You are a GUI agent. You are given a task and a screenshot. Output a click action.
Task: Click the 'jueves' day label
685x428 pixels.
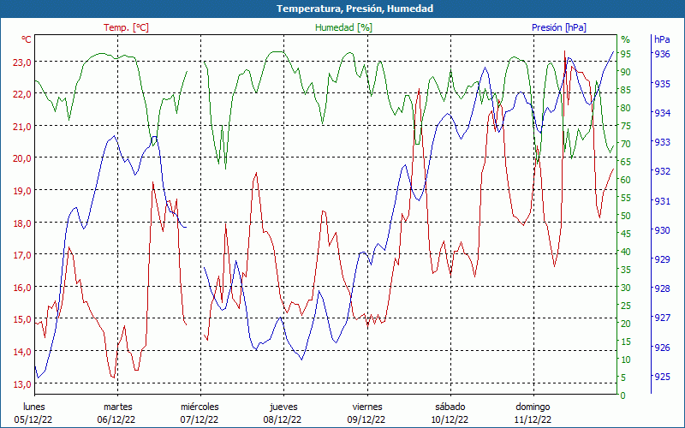pyautogui.click(x=283, y=407)
